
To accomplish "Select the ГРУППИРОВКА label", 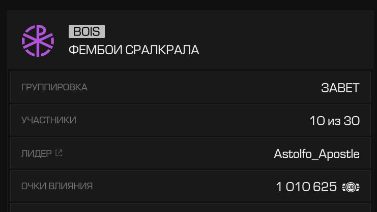I will pos(54,87).
